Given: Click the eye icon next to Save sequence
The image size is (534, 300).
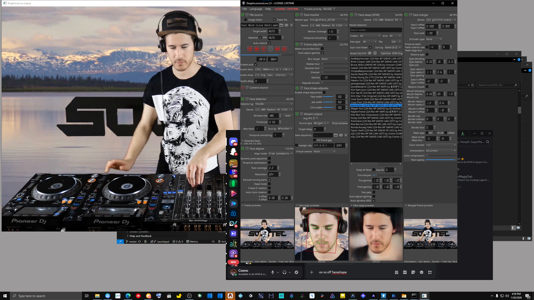Looking at the screenshot, I should pyautogui.click(x=341, y=135).
